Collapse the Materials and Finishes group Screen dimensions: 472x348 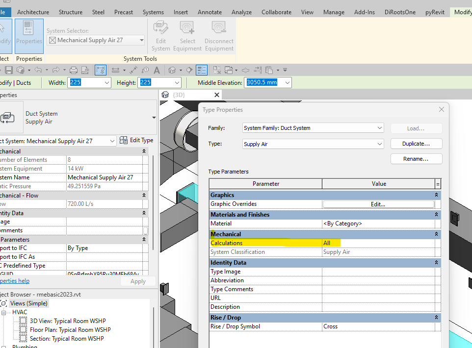436,215
